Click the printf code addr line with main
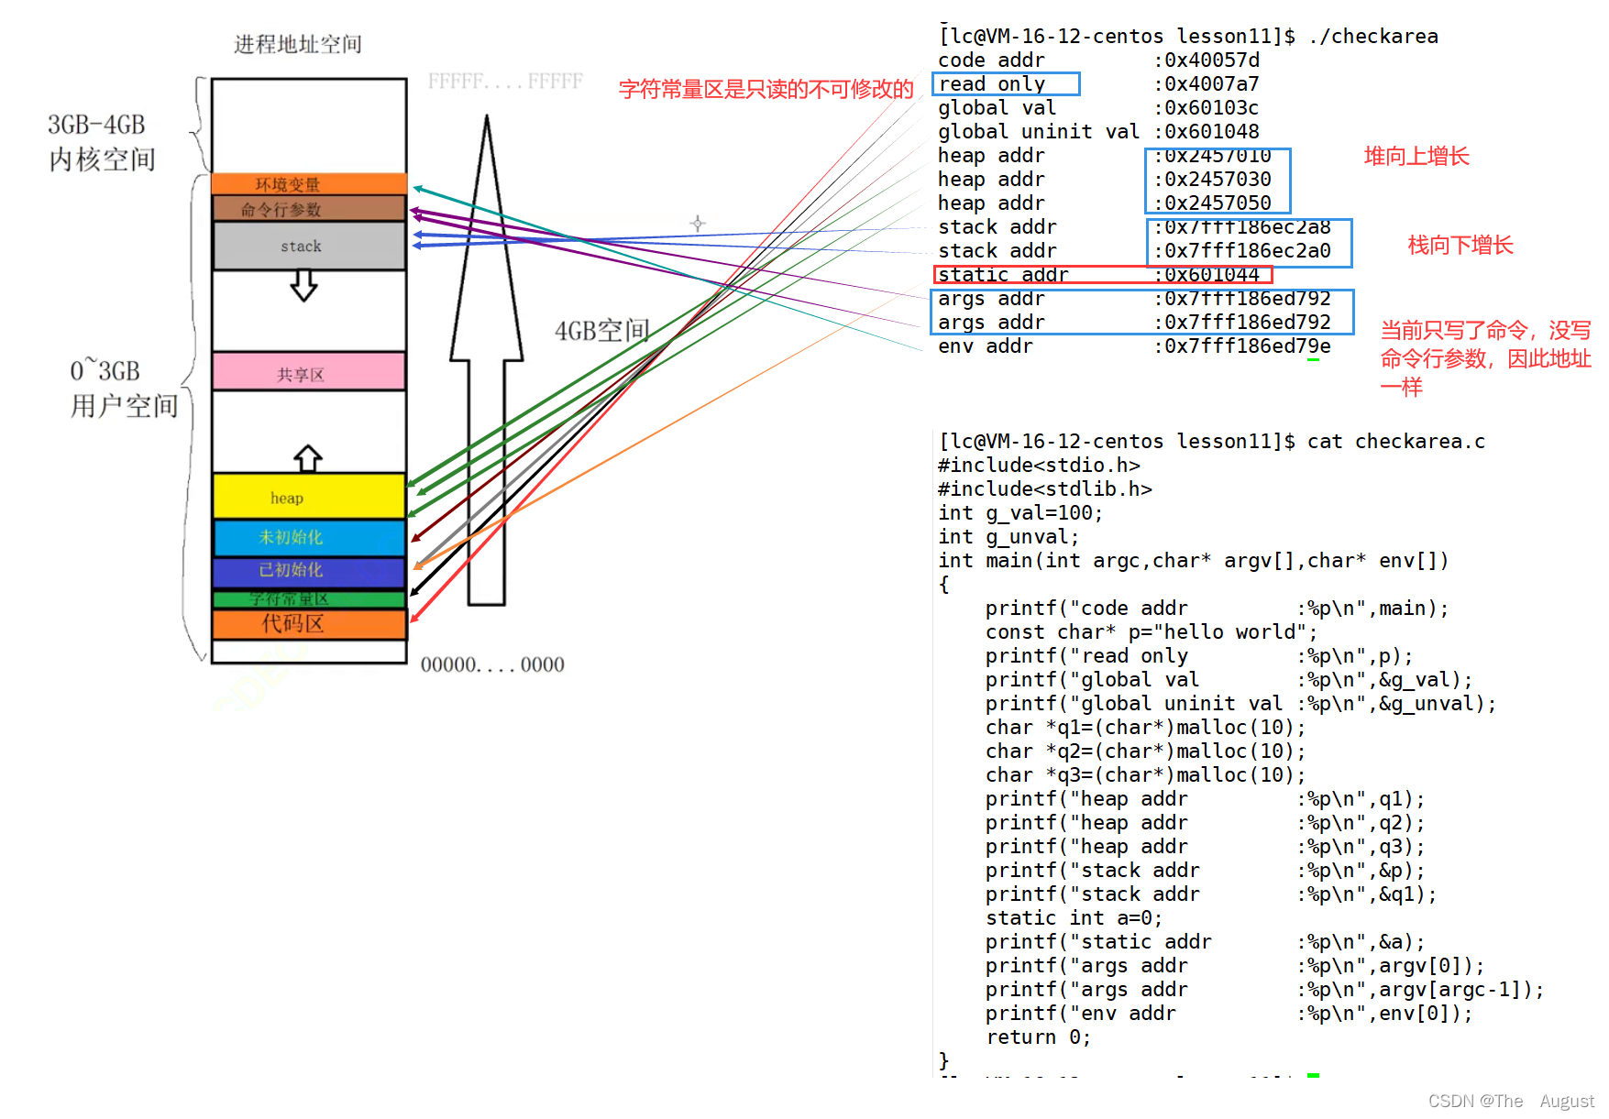 [x=1218, y=608]
